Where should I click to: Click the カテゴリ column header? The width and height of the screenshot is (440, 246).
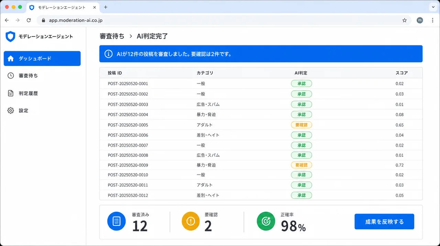click(x=205, y=73)
